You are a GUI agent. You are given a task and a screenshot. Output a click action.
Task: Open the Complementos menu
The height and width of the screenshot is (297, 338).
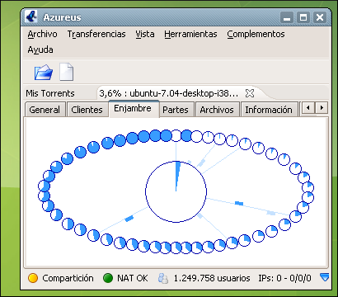coord(256,34)
